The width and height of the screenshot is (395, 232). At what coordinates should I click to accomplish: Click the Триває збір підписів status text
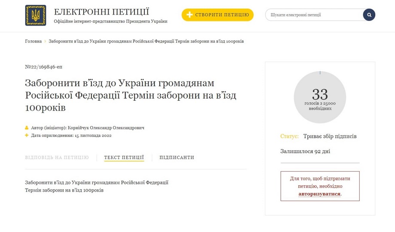click(330, 136)
